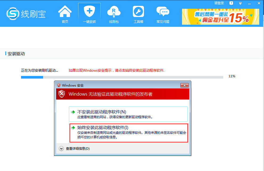The width and height of the screenshot is (264, 171).
Task: Click the red Windows security hint text
Action: pos(117,70)
